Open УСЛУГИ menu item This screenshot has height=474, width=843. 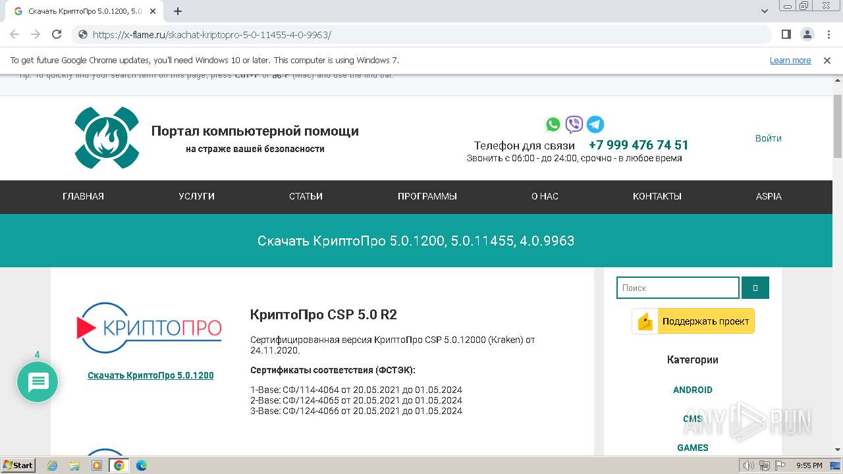[196, 196]
